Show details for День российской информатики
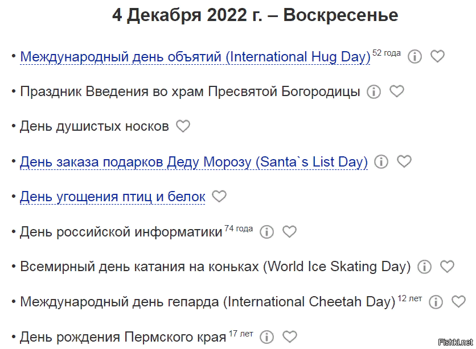 (266, 232)
